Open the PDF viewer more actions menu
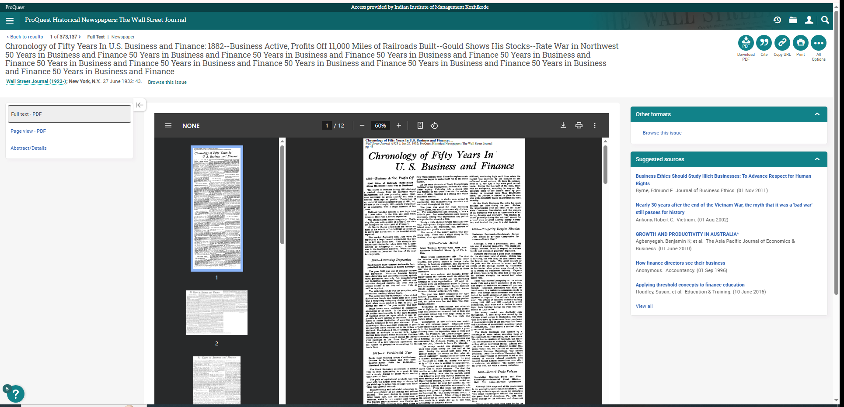 [x=595, y=126]
